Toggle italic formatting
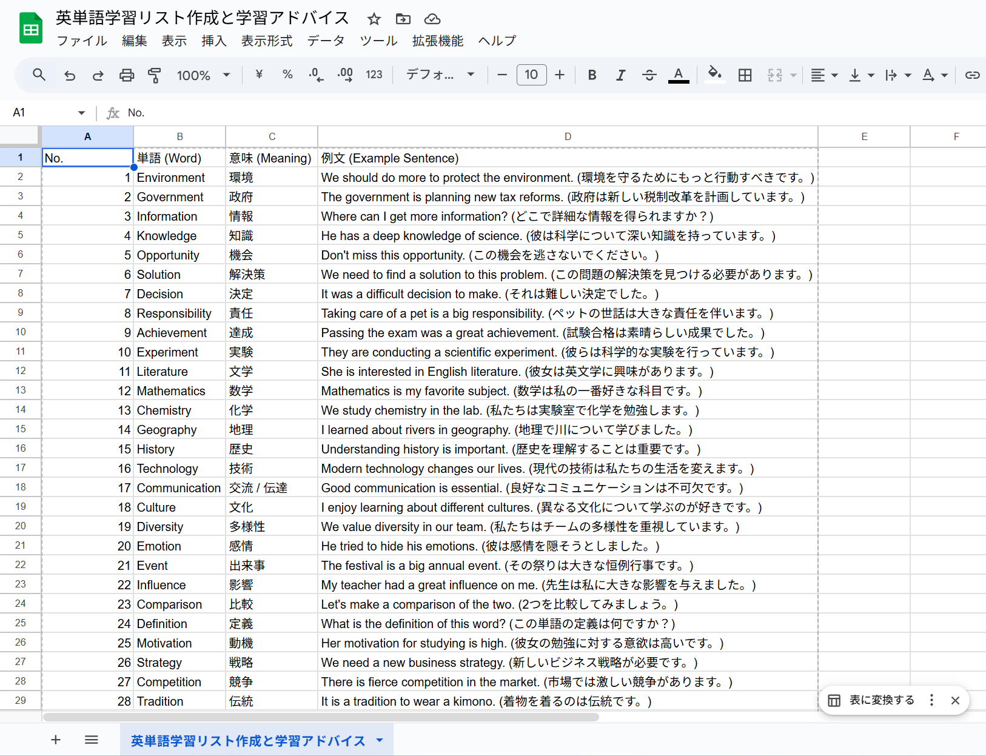The image size is (986, 756). coord(620,75)
